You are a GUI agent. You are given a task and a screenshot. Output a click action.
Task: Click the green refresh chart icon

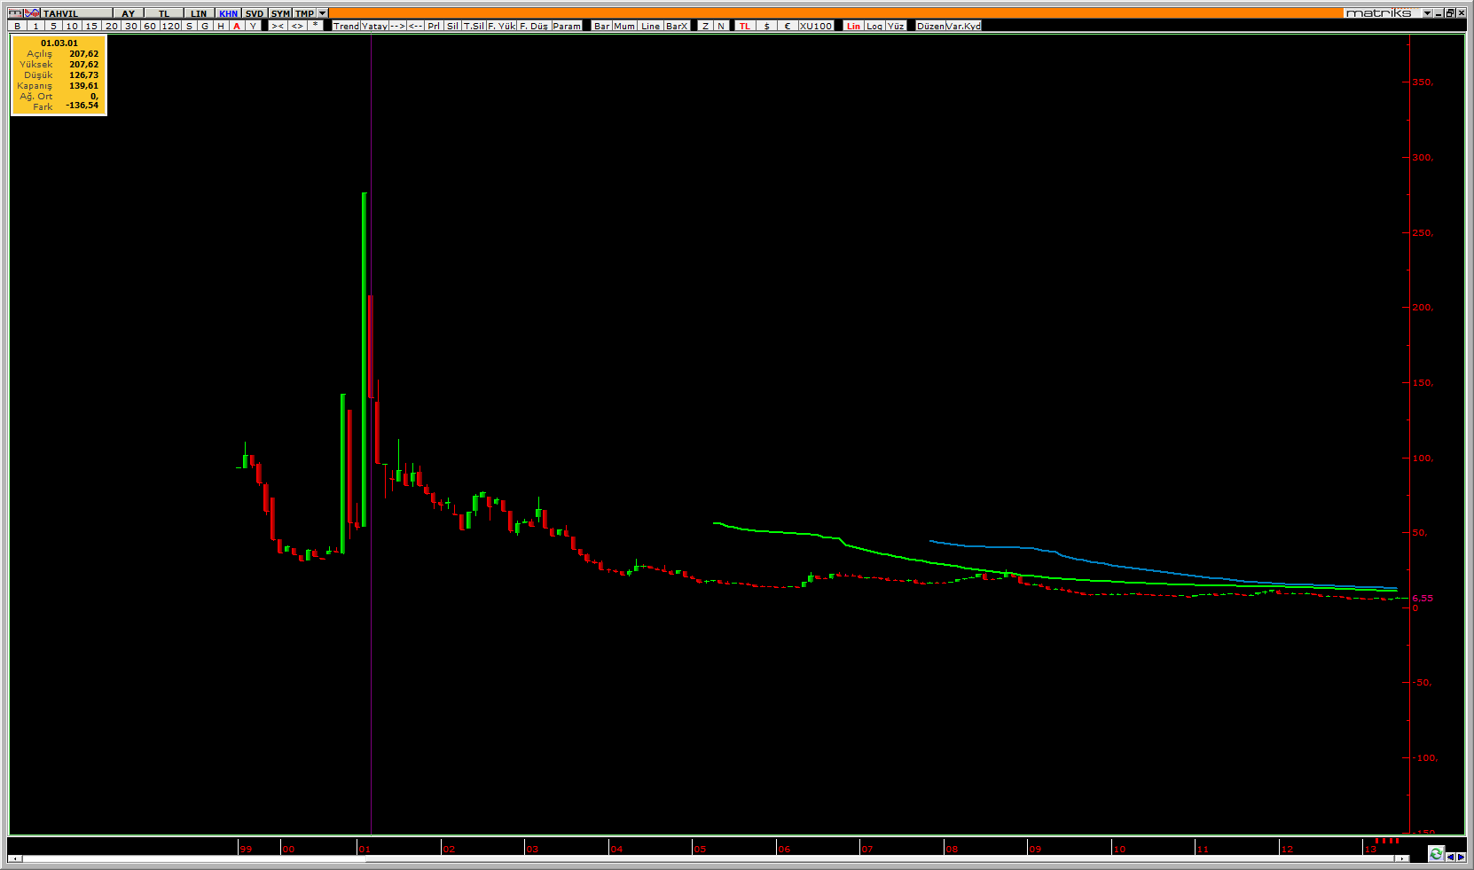1436,854
